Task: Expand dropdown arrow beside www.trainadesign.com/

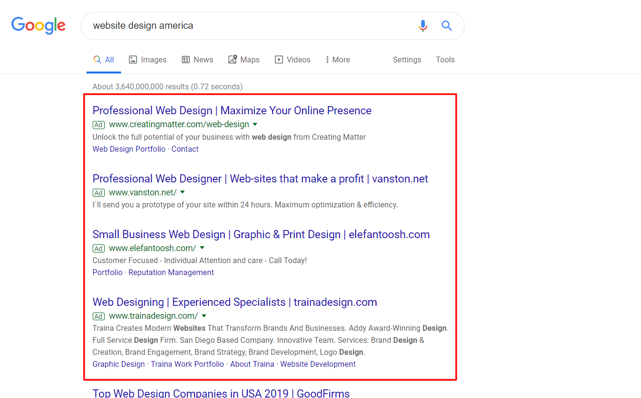Action: click(x=204, y=316)
